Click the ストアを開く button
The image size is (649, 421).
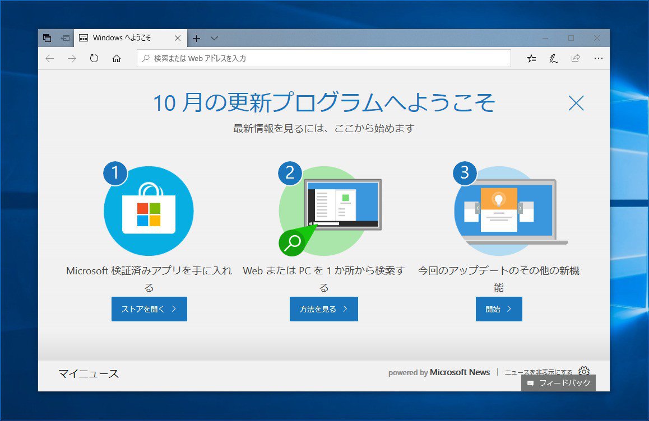point(149,309)
